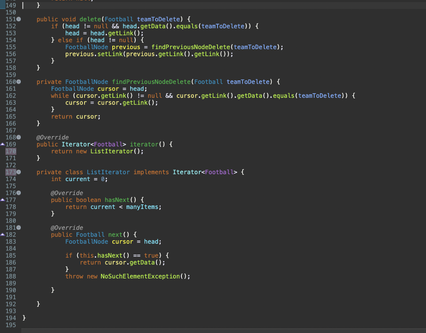This screenshot has height=333, width=426.
Task: Click line number 170 in the gutter
Action: pyautogui.click(x=11, y=151)
